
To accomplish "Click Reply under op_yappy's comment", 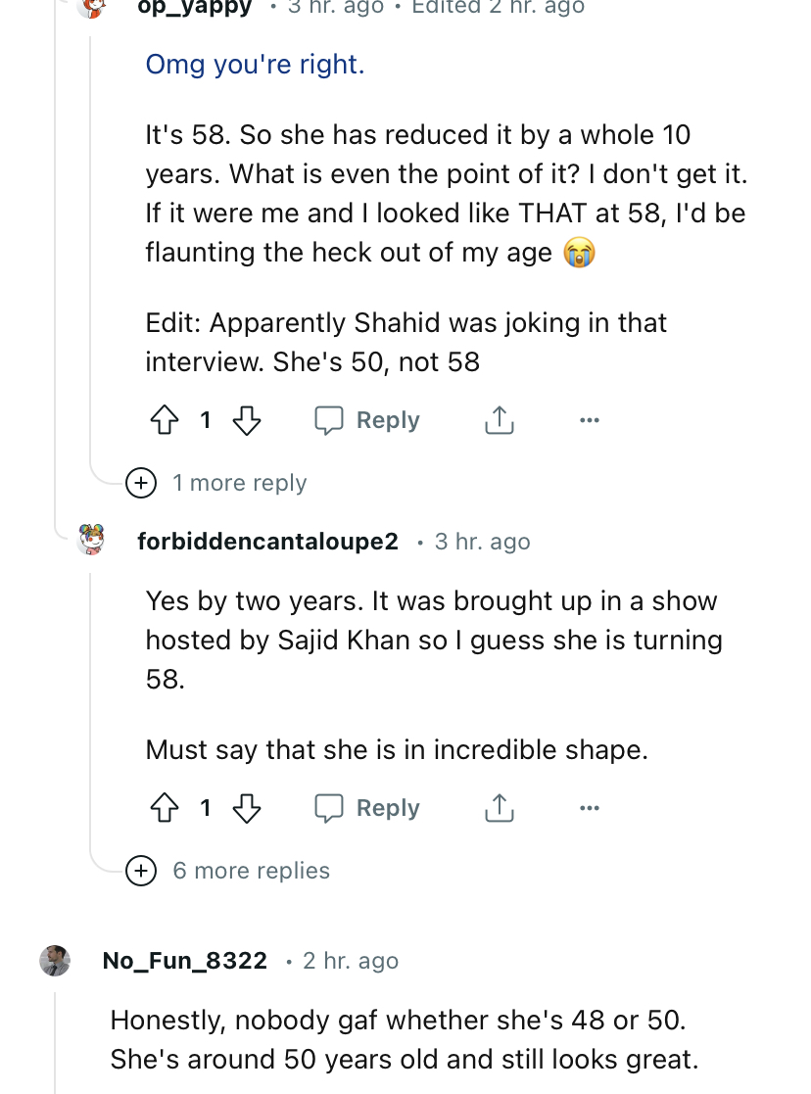I will pyautogui.click(x=368, y=421).
